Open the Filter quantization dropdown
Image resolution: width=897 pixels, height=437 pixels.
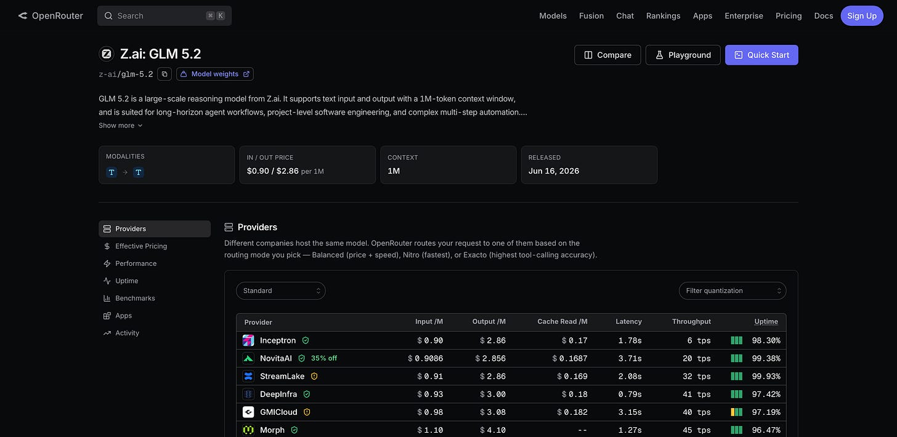click(x=733, y=291)
